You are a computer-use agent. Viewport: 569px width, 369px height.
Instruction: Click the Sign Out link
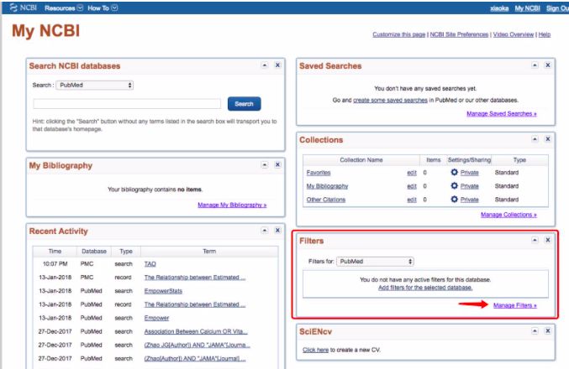tap(557, 8)
